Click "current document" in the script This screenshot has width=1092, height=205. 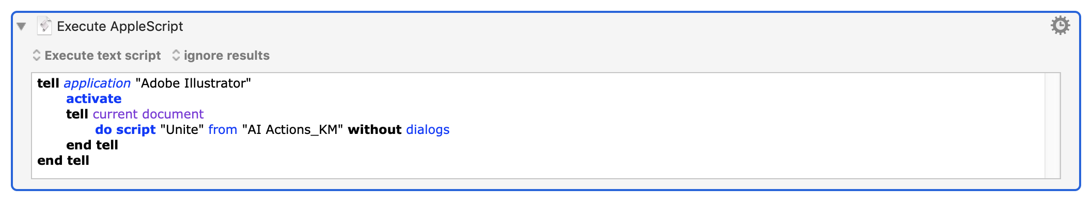(148, 114)
